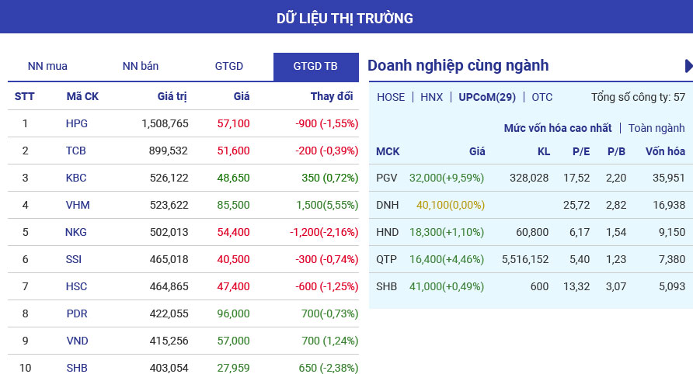The width and height of the screenshot is (693, 374).
Task: Click QTP volume 5,516,152
Action: pos(525,259)
